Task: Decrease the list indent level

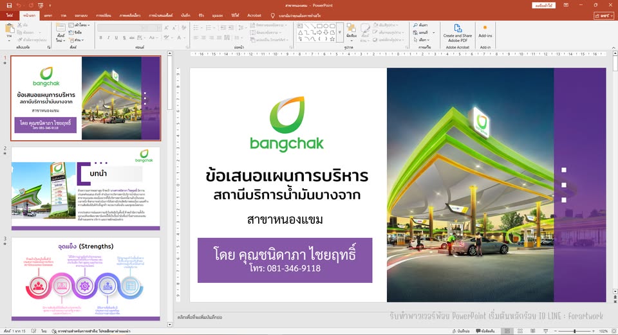Action: tap(223, 28)
